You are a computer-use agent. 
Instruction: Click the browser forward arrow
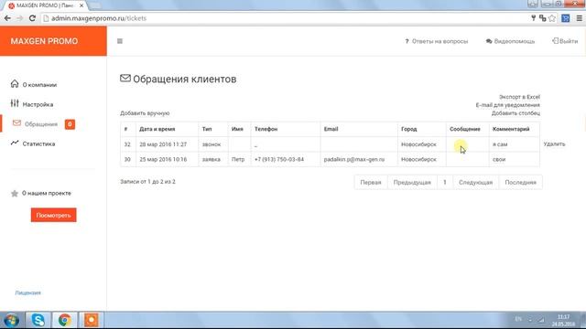click(x=19, y=18)
